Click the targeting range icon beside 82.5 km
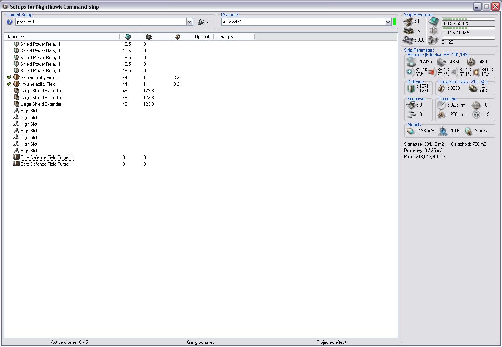502x347 pixels. (442, 105)
